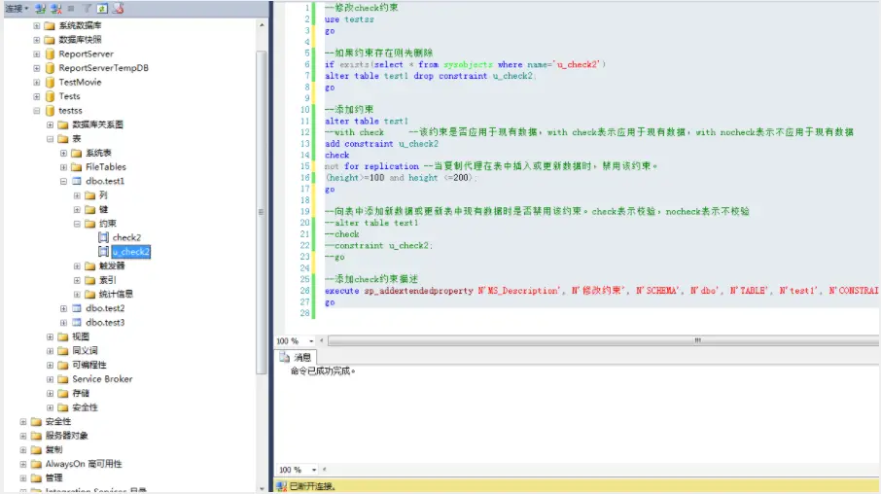881x494 pixels.
Task: Click the Object Explorer vertical scrollbar
Action: coord(262,212)
